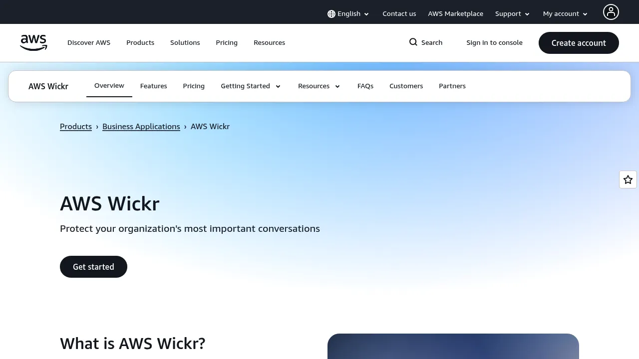Image resolution: width=639 pixels, height=359 pixels.
Task: Click the globe language icon
Action: (x=331, y=14)
